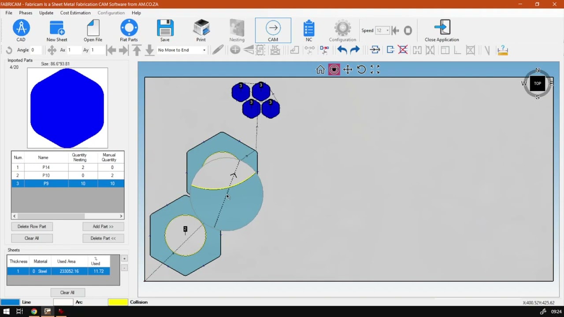Switch to the CAM module
Screen dimensions: 564x317
[x=273, y=31]
